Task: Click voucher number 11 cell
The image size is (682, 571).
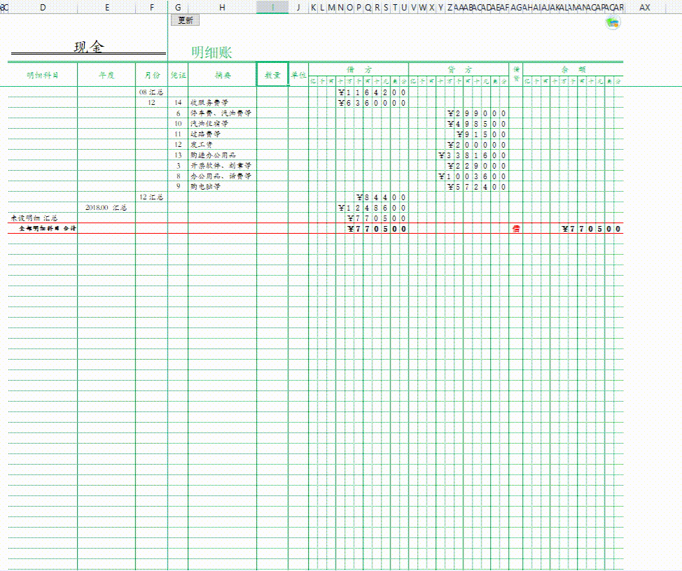Action: click(179, 134)
